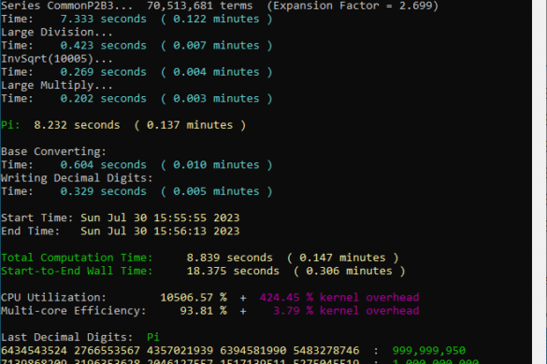Click the 'Start Time:' label
Viewport: 547px width, 364px height.
(x=37, y=218)
